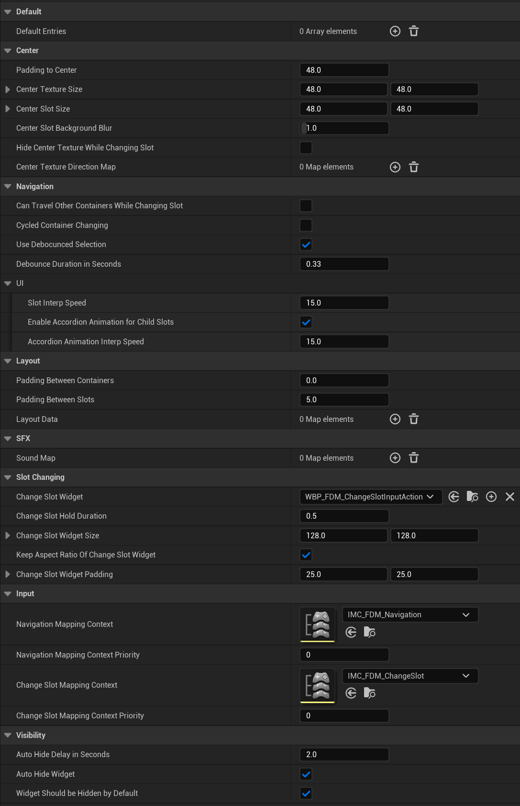Expand Center Texture Size property
Image resolution: width=520 pixels, height=806 pixels.
pyautogui.click(x=8, y=89)
